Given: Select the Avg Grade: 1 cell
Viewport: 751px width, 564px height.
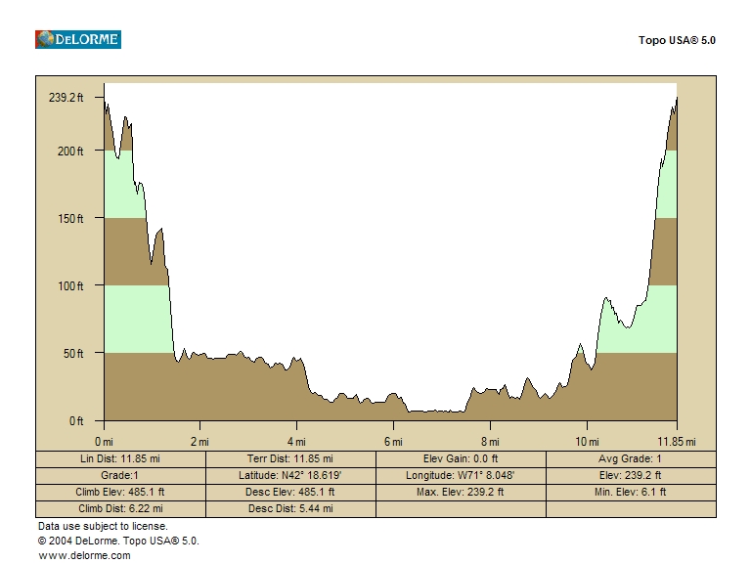Looking at the screenshot, I should (x=631, y=458).
